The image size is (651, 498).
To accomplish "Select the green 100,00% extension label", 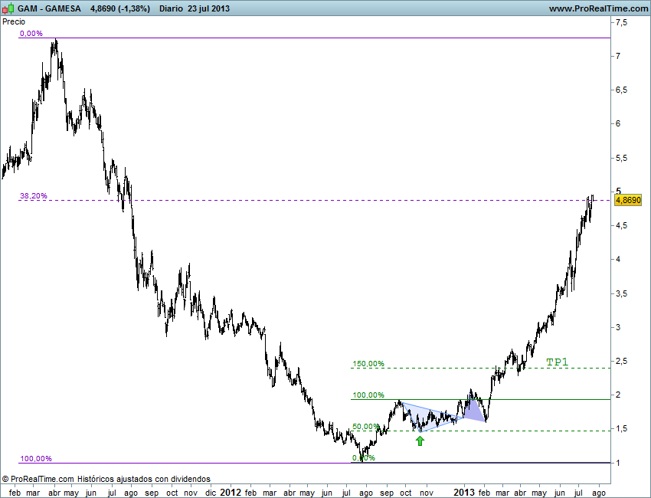I will pos(368,395).
